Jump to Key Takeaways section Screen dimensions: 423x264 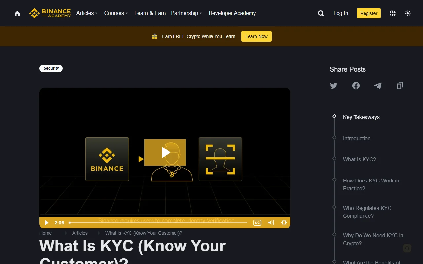coord(361,117)
